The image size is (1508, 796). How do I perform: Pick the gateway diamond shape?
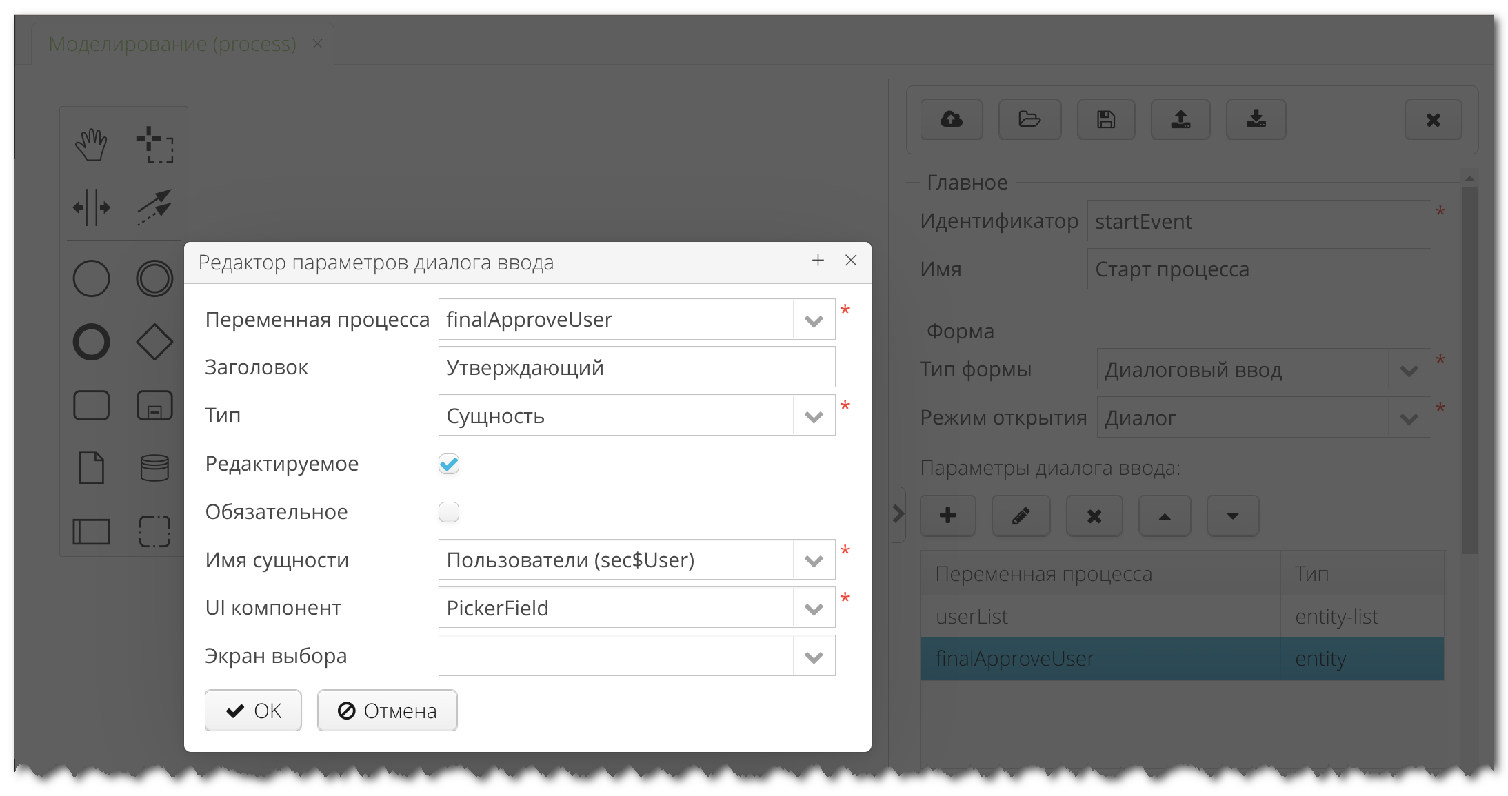coord(154,342)
